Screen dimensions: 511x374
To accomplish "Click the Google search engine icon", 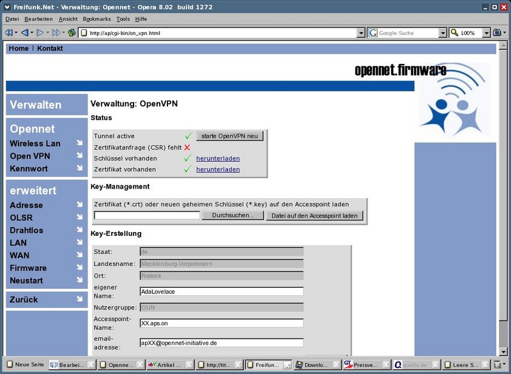I will [373, 33].
